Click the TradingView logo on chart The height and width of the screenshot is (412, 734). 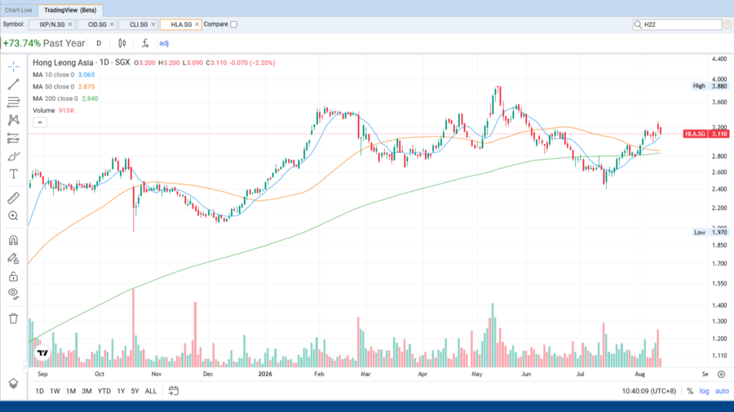(x=42, y=353)
